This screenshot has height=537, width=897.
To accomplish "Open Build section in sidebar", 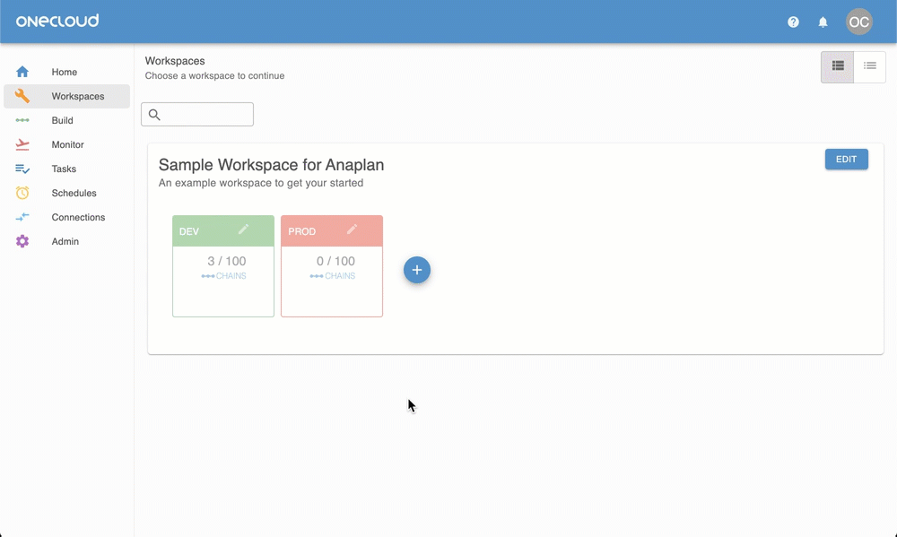I will click(67, 120).
